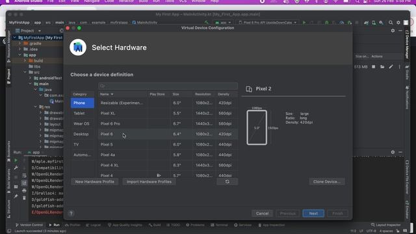The height and width of the screenshot is (234, 416).
Task: Click the Clone Device button
Action: pos(327,182)
